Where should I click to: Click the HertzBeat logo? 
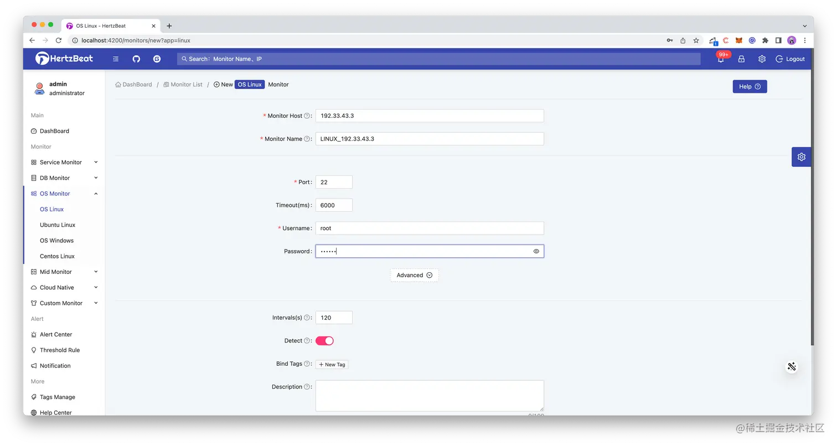[x=64, y=58]
